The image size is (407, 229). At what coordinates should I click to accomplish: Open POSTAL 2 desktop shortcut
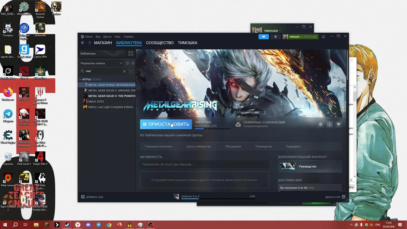pyautogui.click(x=24, y=94)
